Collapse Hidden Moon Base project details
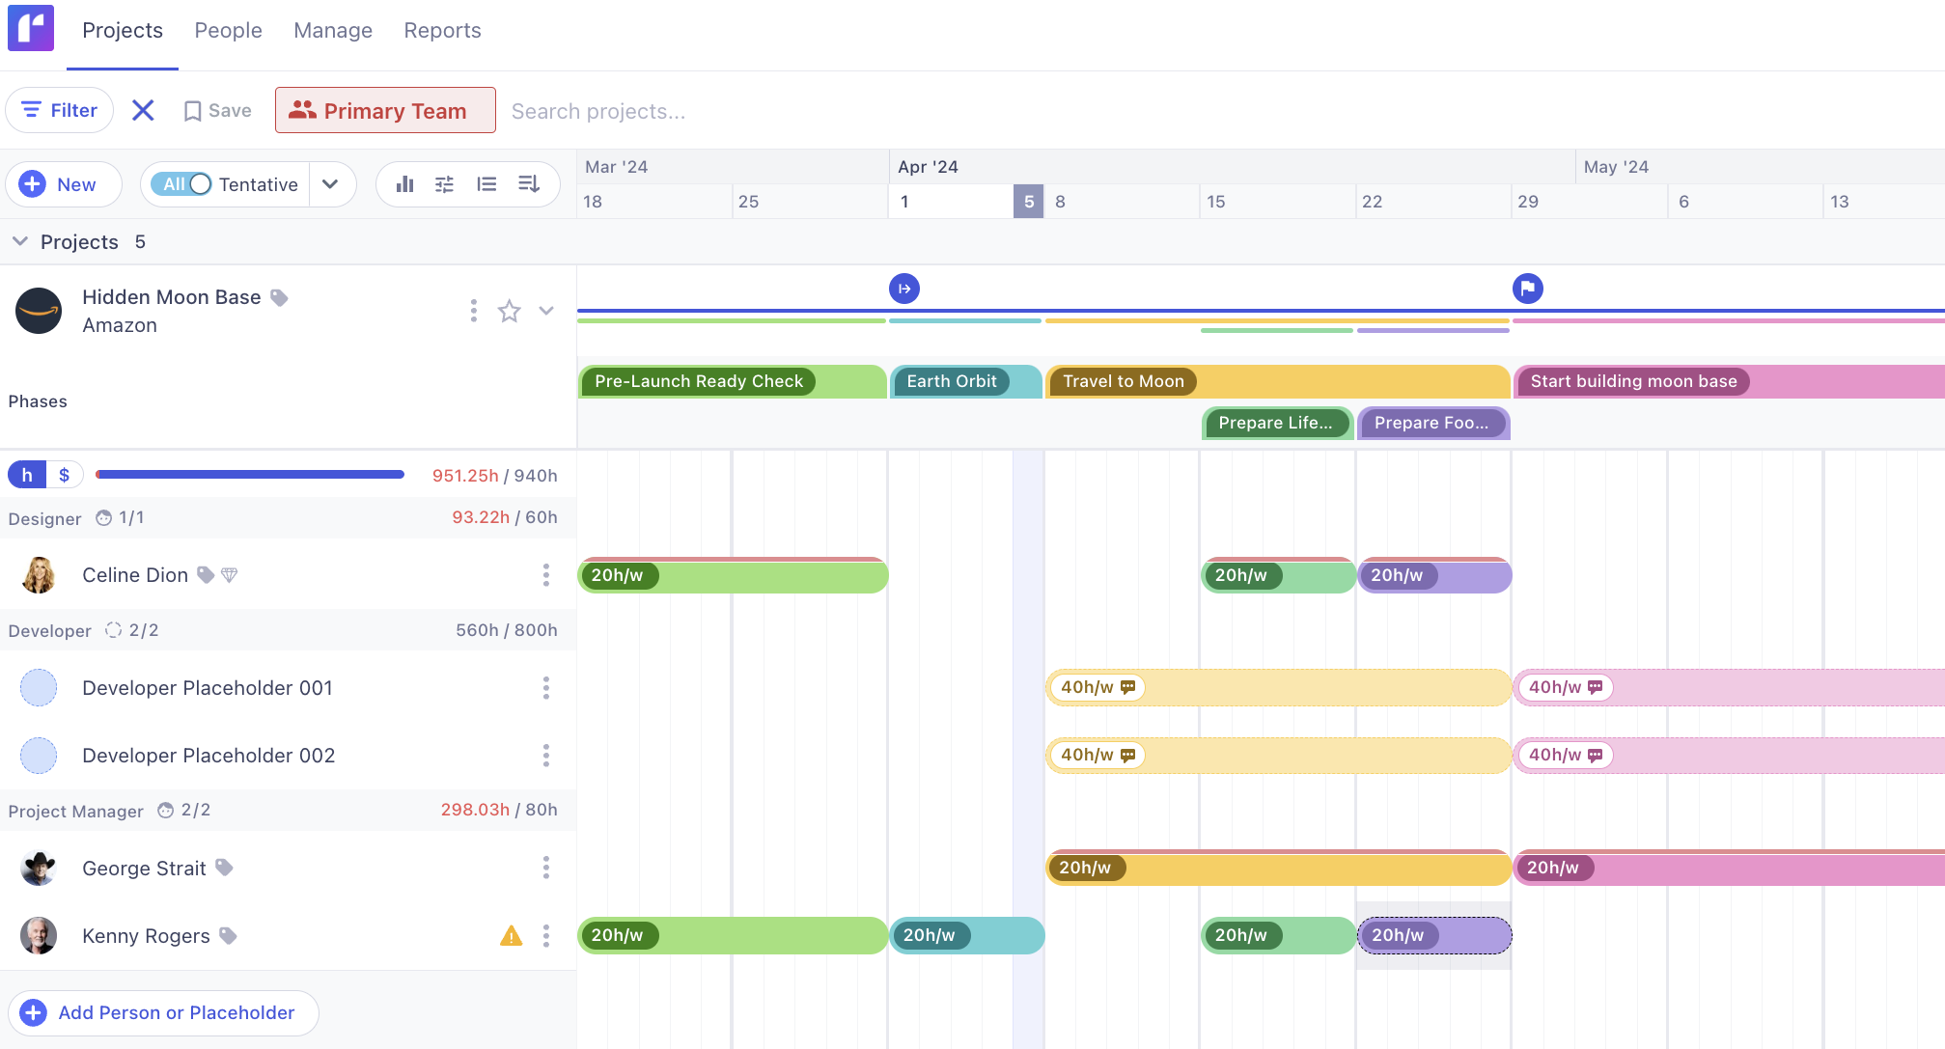The width and height of the screenshot is (1945, 1049). 546,311
